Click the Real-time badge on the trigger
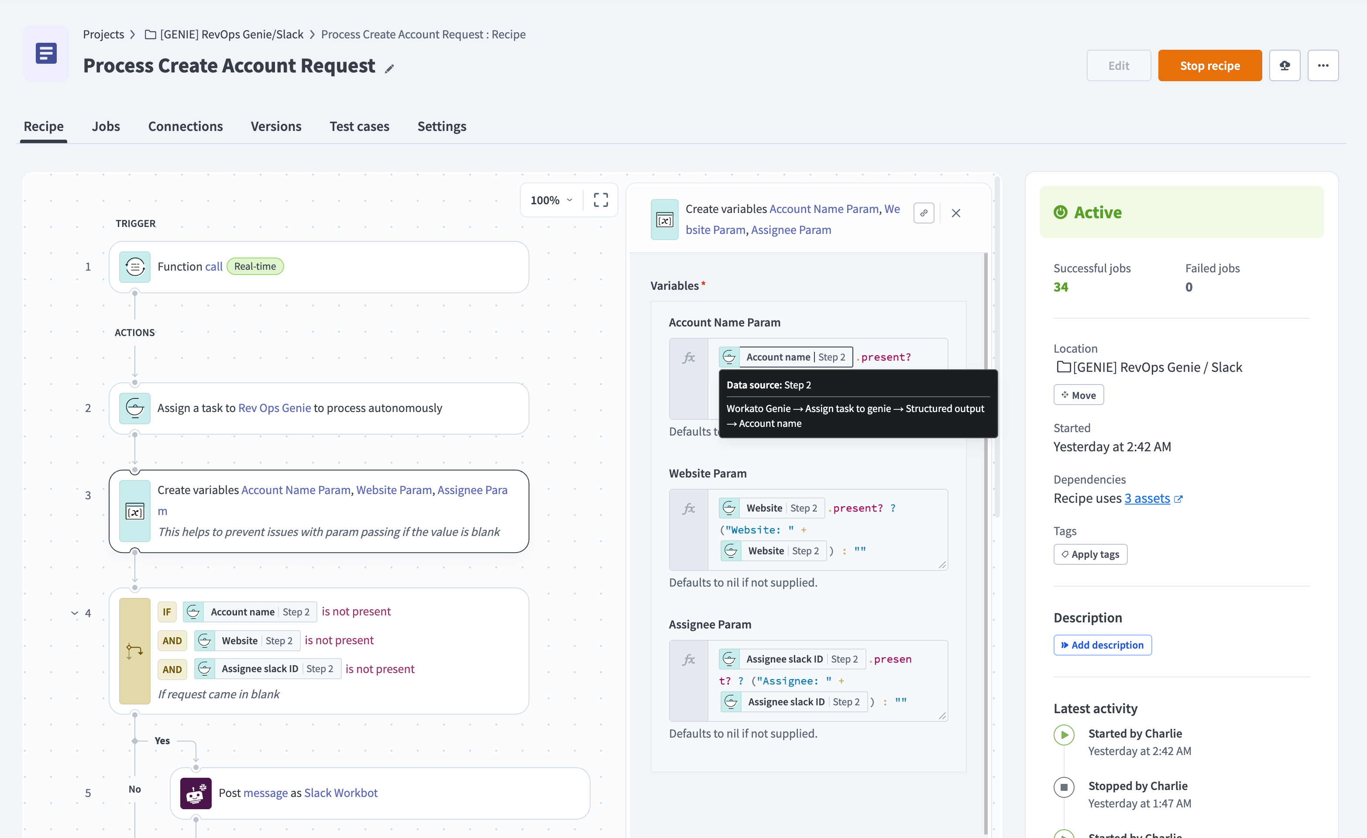The image size is (1367, 838). (x=254, y=266)
